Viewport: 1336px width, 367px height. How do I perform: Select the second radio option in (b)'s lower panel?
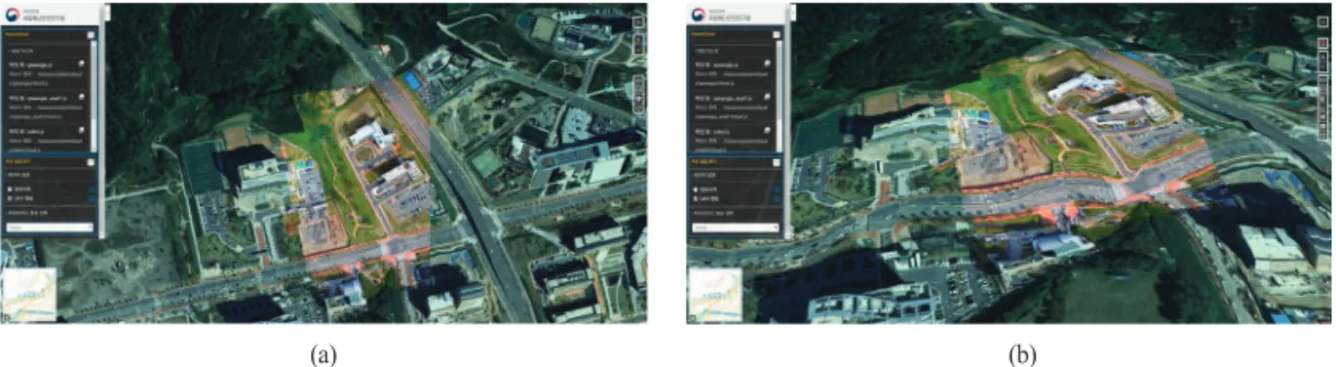click(x=695, y=197)
